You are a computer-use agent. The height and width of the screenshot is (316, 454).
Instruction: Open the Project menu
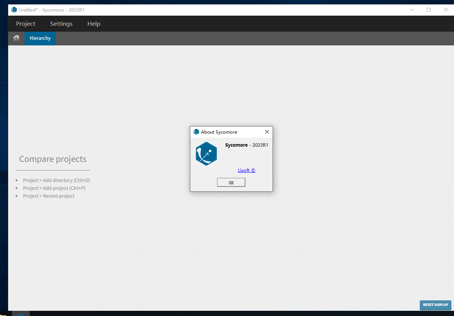26,24
